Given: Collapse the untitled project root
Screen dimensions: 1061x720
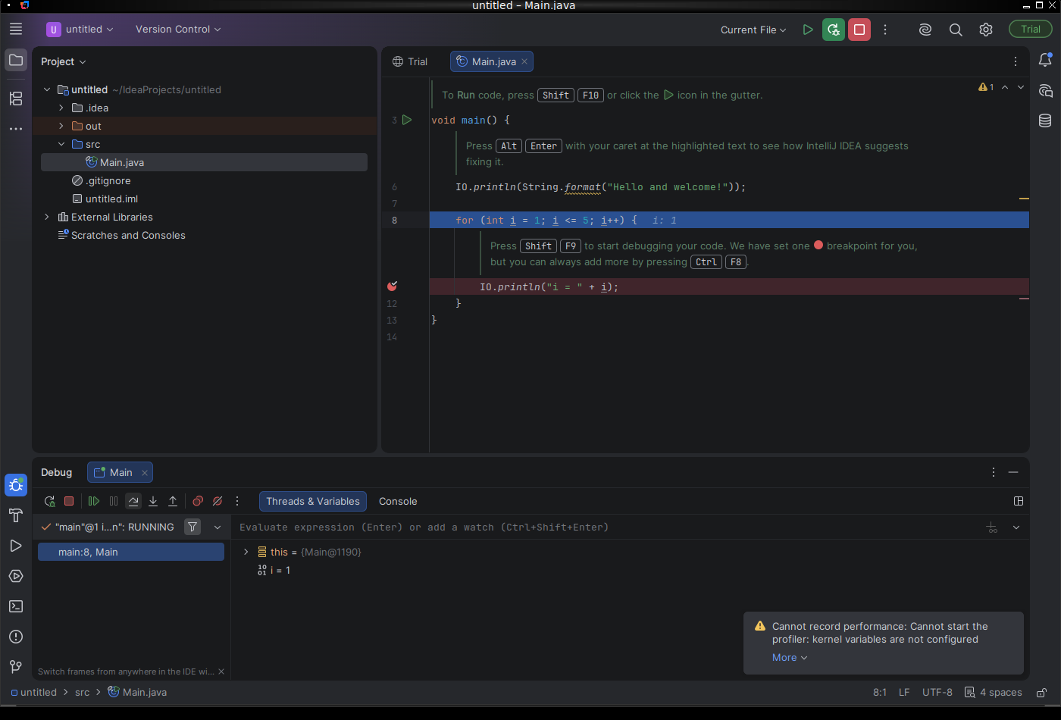Looking at the screenshot, I should (47, 89).
